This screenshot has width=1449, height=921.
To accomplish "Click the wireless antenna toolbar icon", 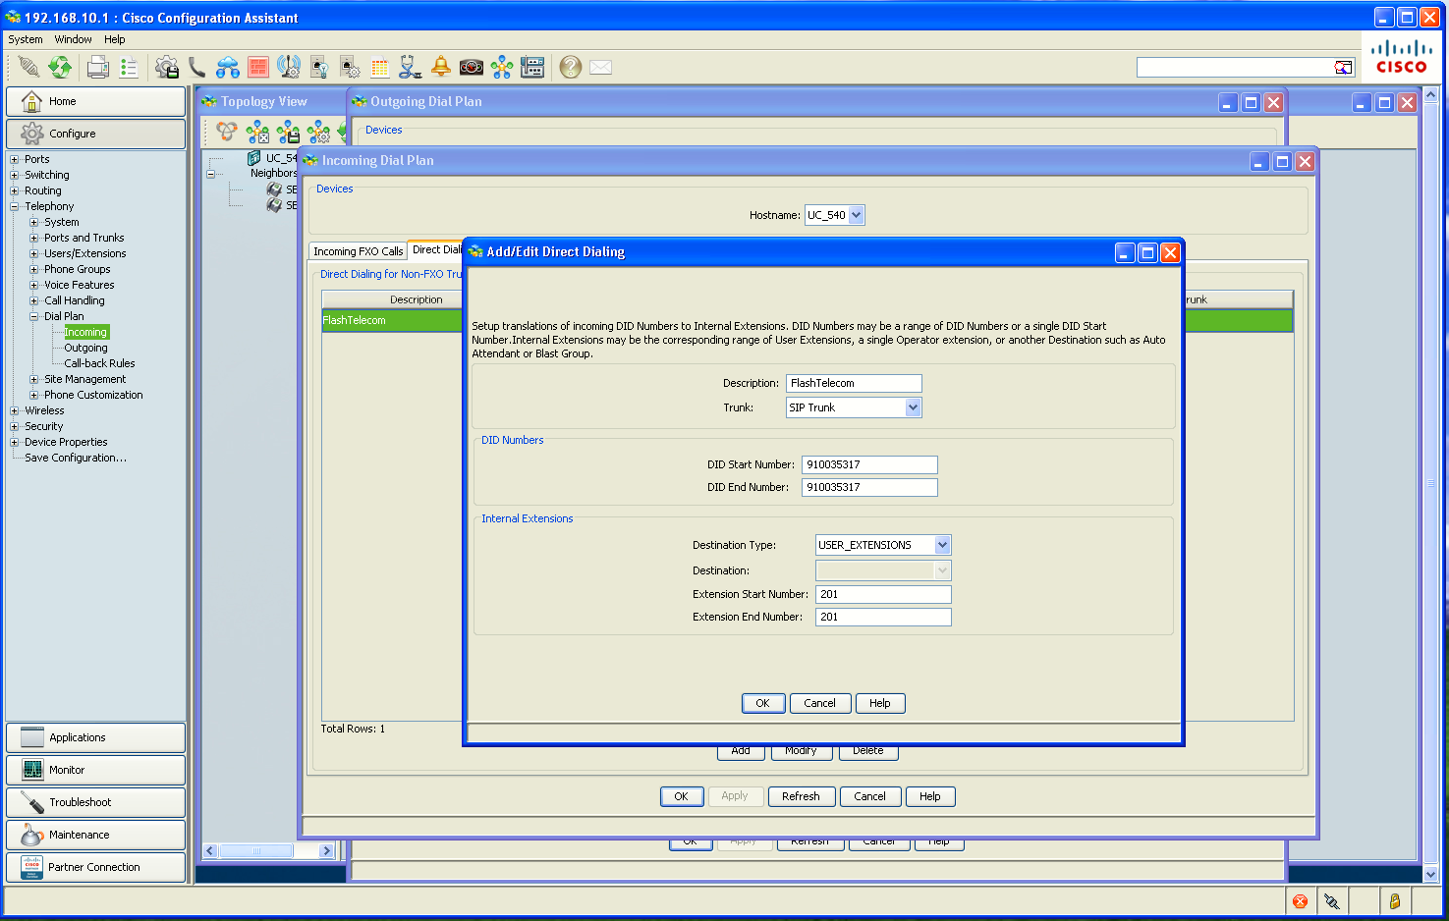I will [x=289, y=67].
